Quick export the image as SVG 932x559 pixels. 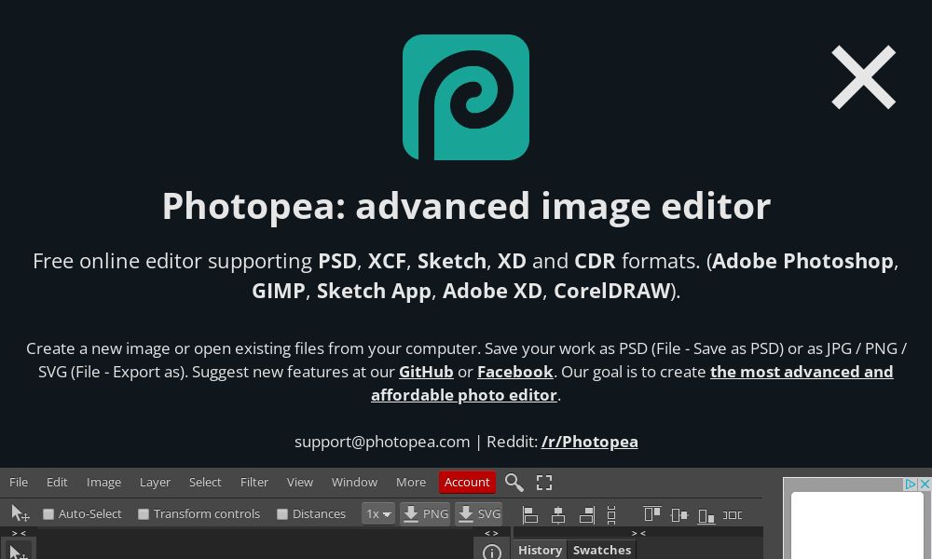(478, 513)
